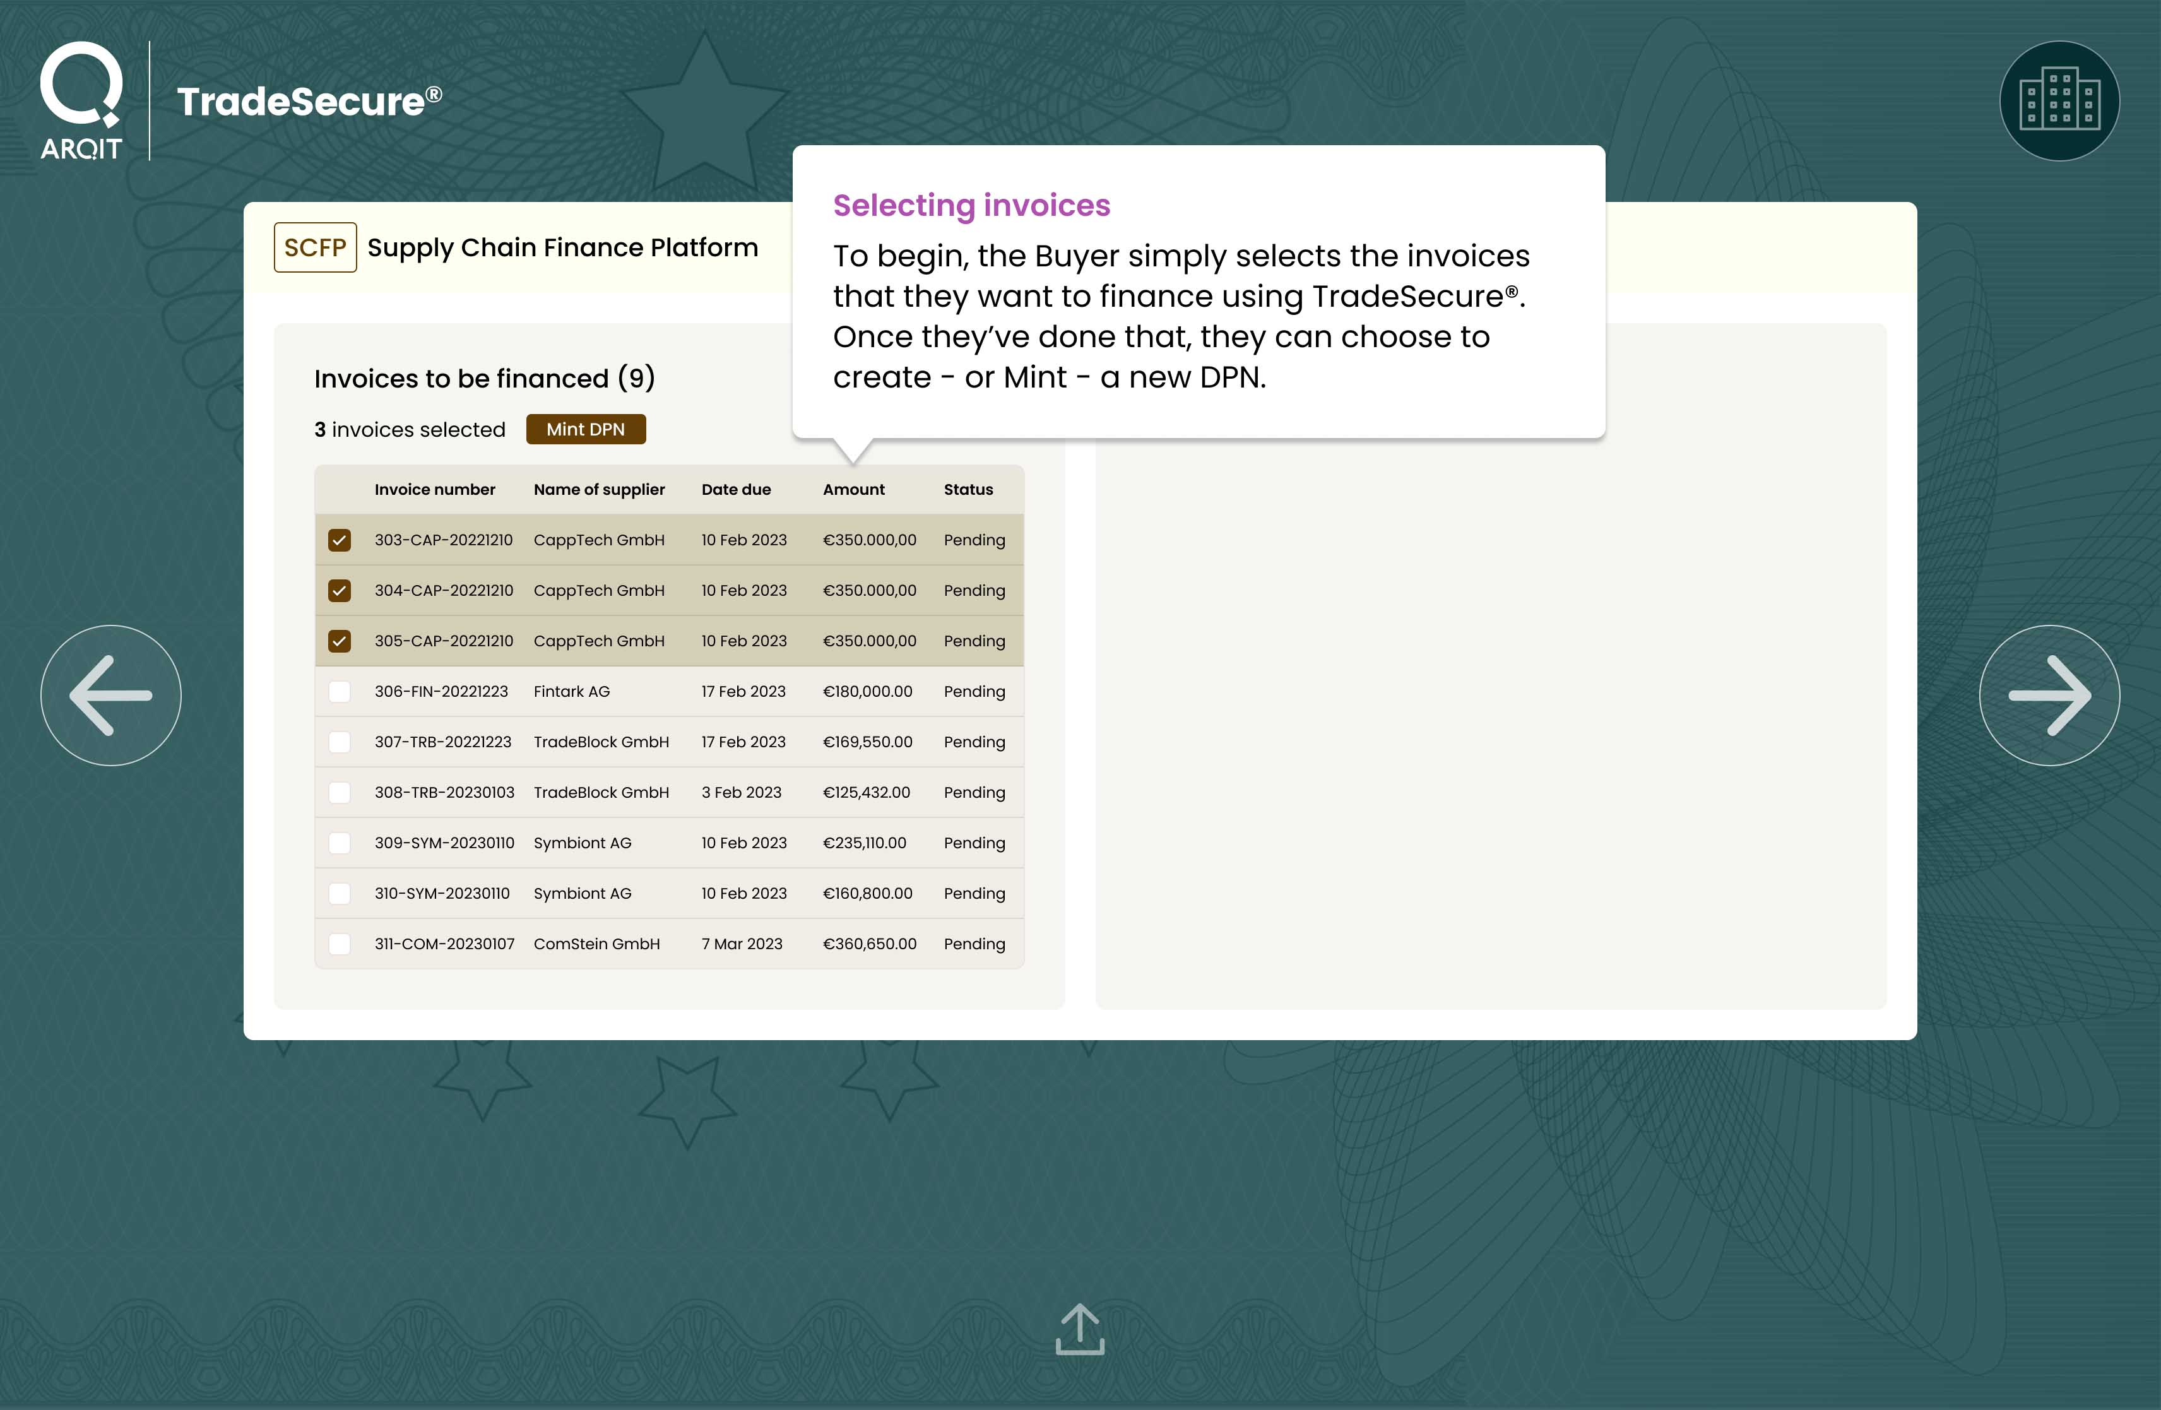Click amount €360,650.00
Viewport: 2161px width, 1410px height.
coord(870,944)
